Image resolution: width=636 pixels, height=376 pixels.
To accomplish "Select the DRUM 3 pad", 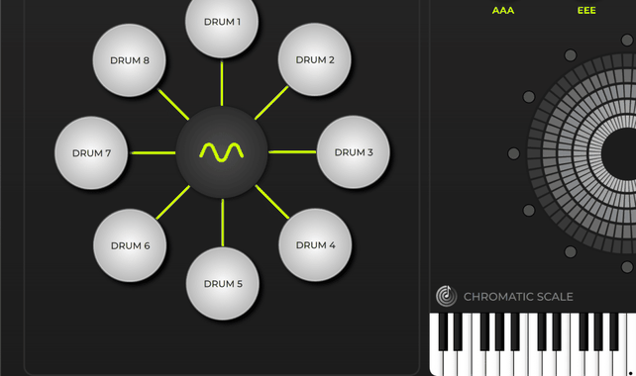I will coord(354,152).
